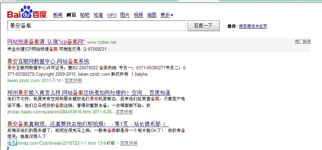Click the ad snippet text Q:97569231

coord(95,49)
